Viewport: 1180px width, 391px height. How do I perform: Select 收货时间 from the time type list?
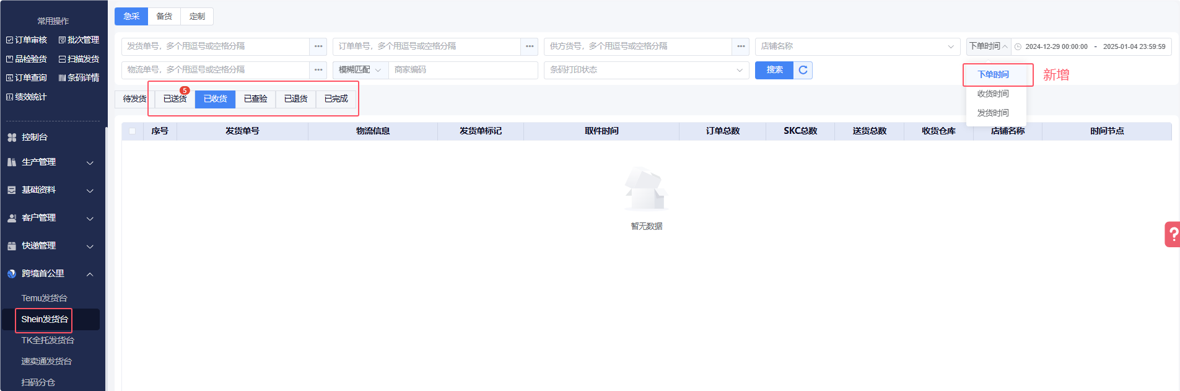pos(993,94)
